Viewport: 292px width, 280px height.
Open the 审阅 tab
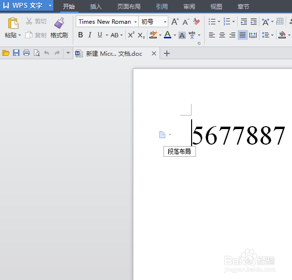click(x=189, y=6)
